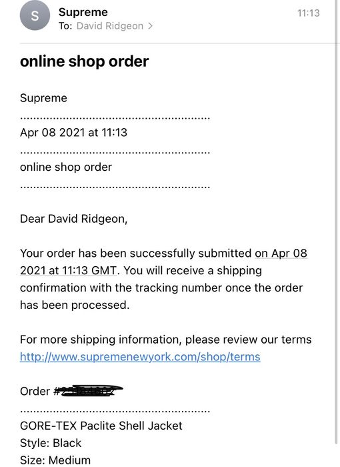340x467 pixels.
Task: Expand recipient details chevron
Action: click(151, 26)
